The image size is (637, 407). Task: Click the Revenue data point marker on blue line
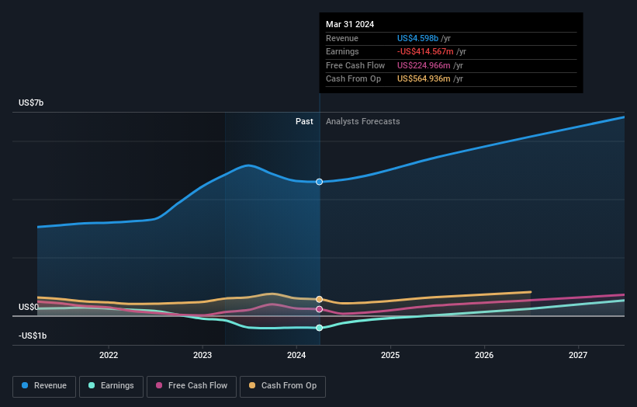tap(320, 182)
